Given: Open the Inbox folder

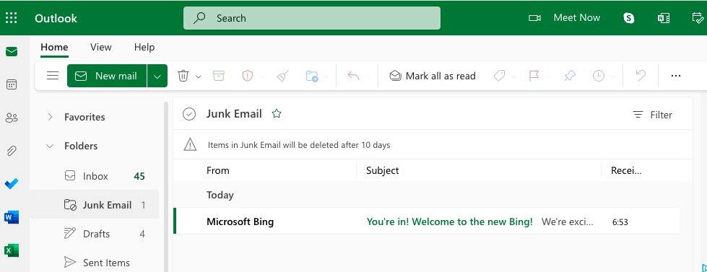Looking at the screenshot, I should [x=95, y=176].
